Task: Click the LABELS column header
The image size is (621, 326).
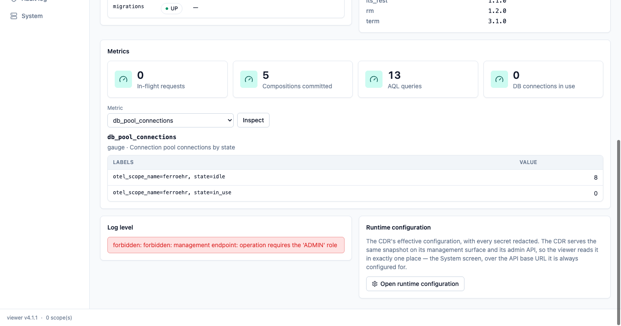Action: [x=123, y=162]
